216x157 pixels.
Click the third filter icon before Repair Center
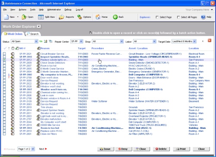(x=51, y=41)
